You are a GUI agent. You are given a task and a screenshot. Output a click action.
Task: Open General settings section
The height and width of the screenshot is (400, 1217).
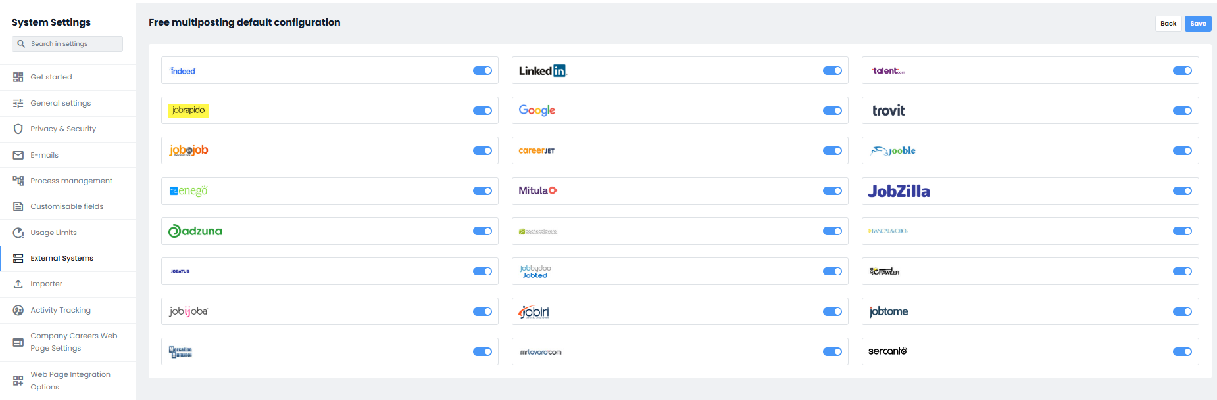[68, 103]
